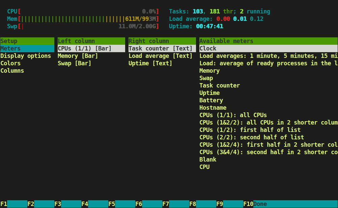Click the F5 function key slot
Screen dimensions: 338x208
click(x=121, y=204)
